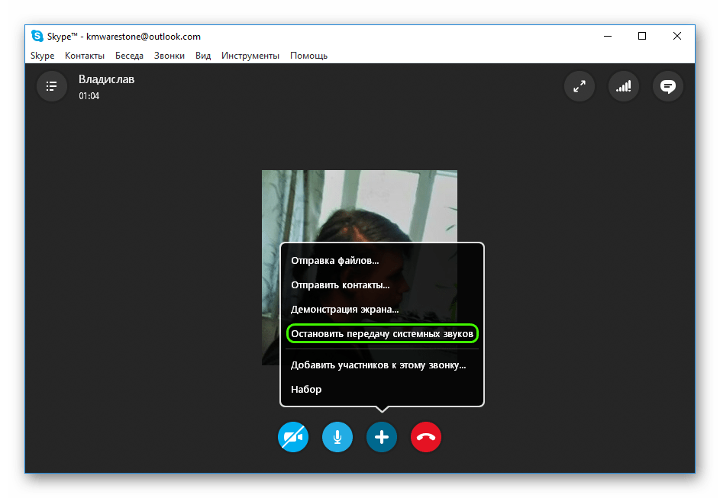The width and height of the screenshot is (720, 498).
Task: Open call quality signal bars icon
Action: click(x=624, y=86)
